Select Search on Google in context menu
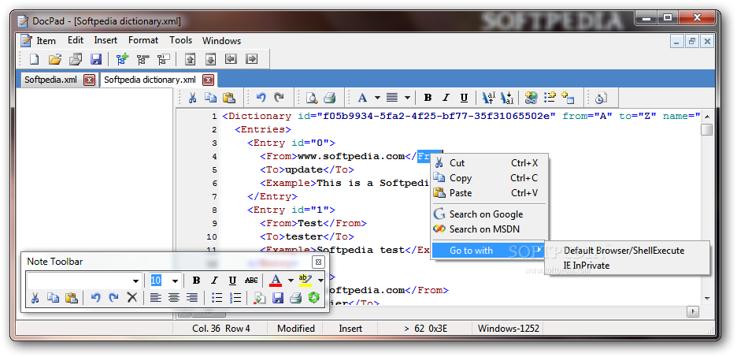Viewport: 737px width, 357px height. point(489,214)
